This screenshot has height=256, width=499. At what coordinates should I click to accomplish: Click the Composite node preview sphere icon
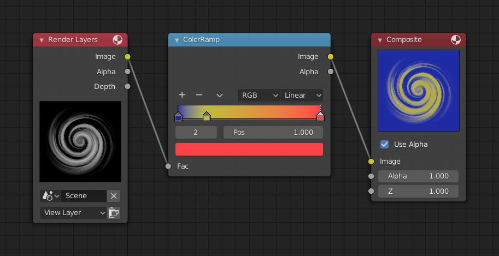456,40
